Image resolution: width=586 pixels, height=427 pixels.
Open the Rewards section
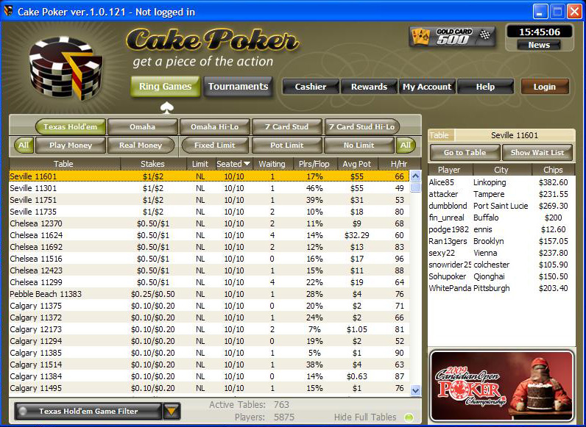(369, 87)
